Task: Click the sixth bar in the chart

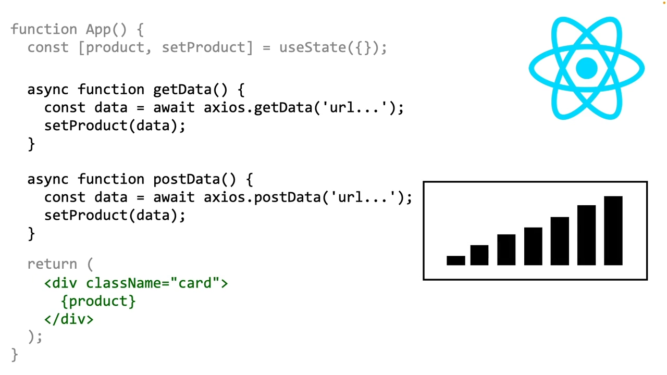Action: click(x=586, y=235)
